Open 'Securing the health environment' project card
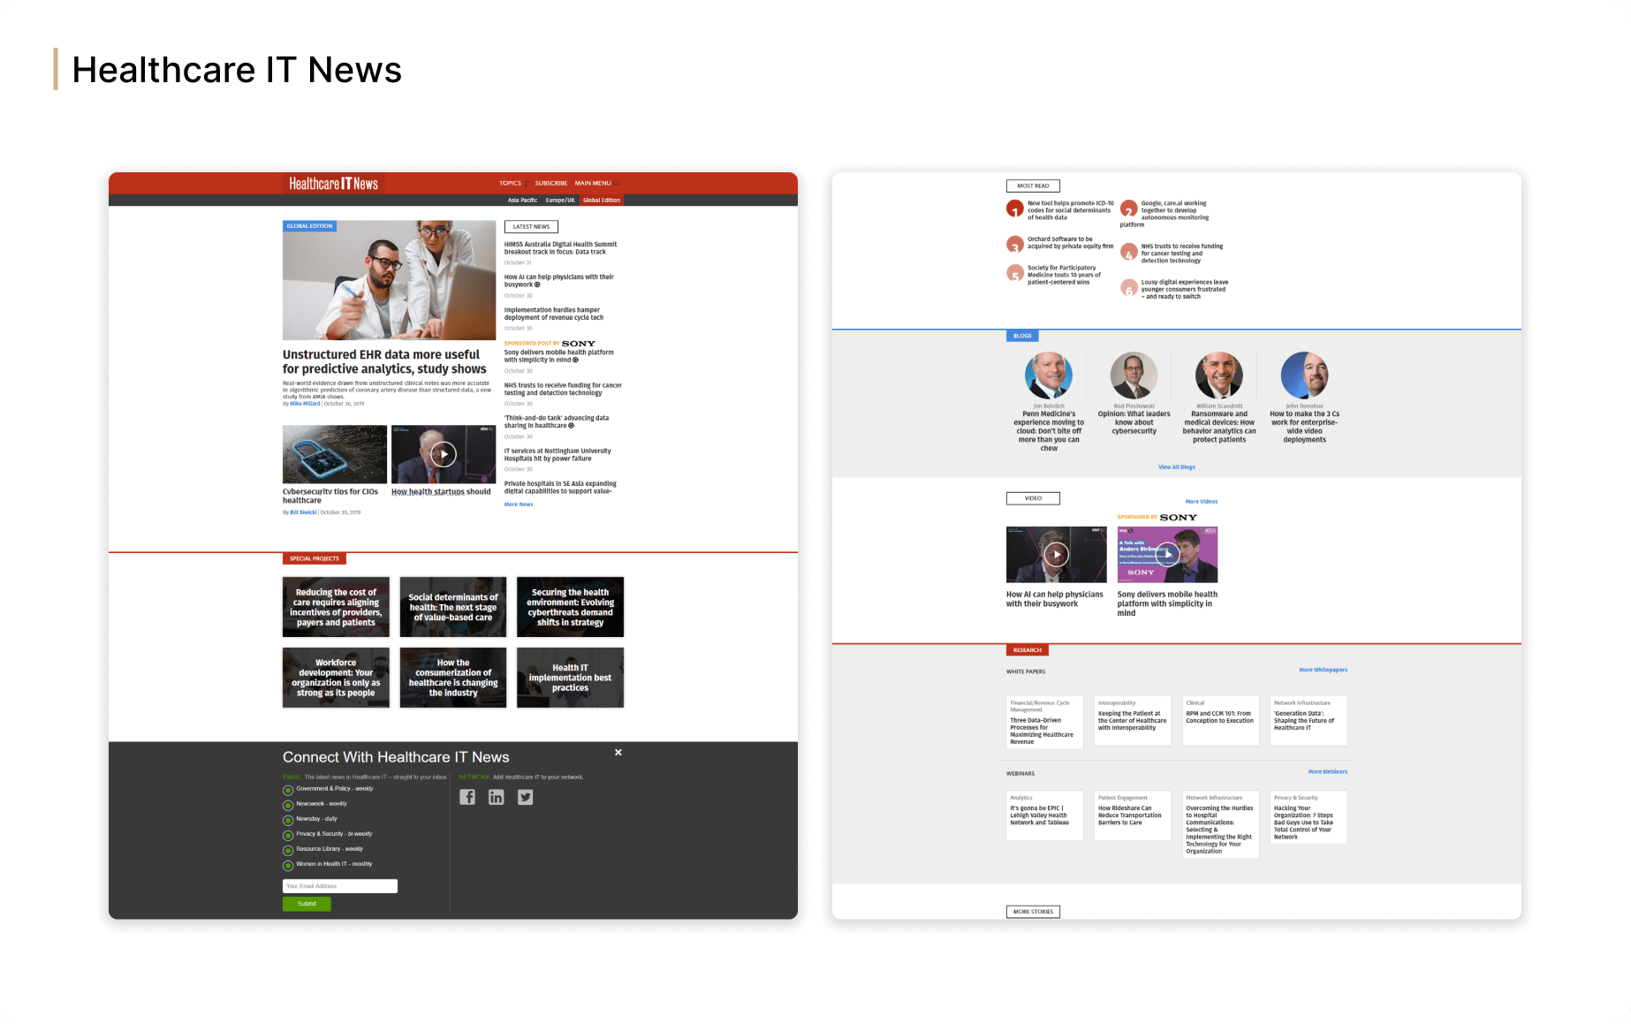 [571, 607]
